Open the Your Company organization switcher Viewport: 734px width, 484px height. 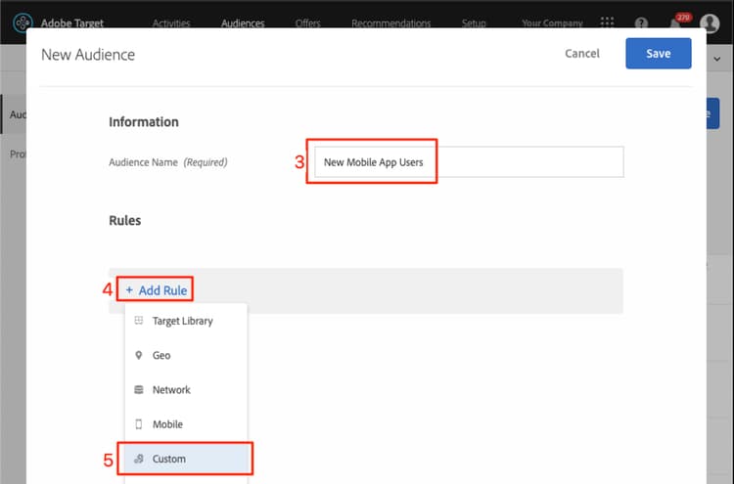pos(552,22)
